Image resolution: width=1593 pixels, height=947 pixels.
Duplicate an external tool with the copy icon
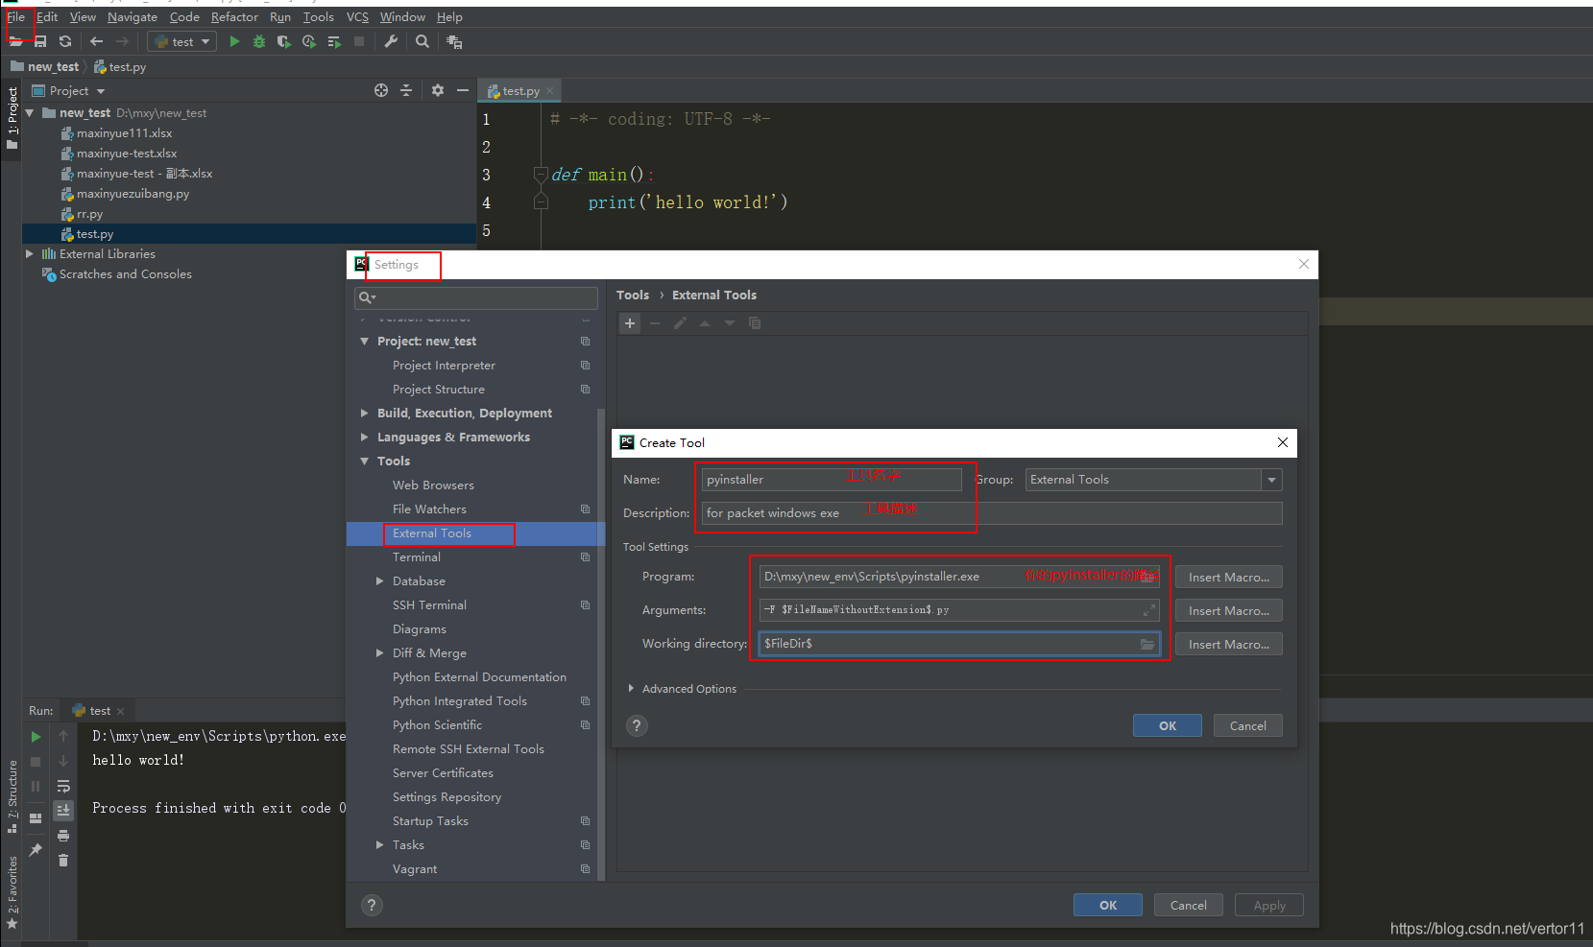tap(755, 323)
